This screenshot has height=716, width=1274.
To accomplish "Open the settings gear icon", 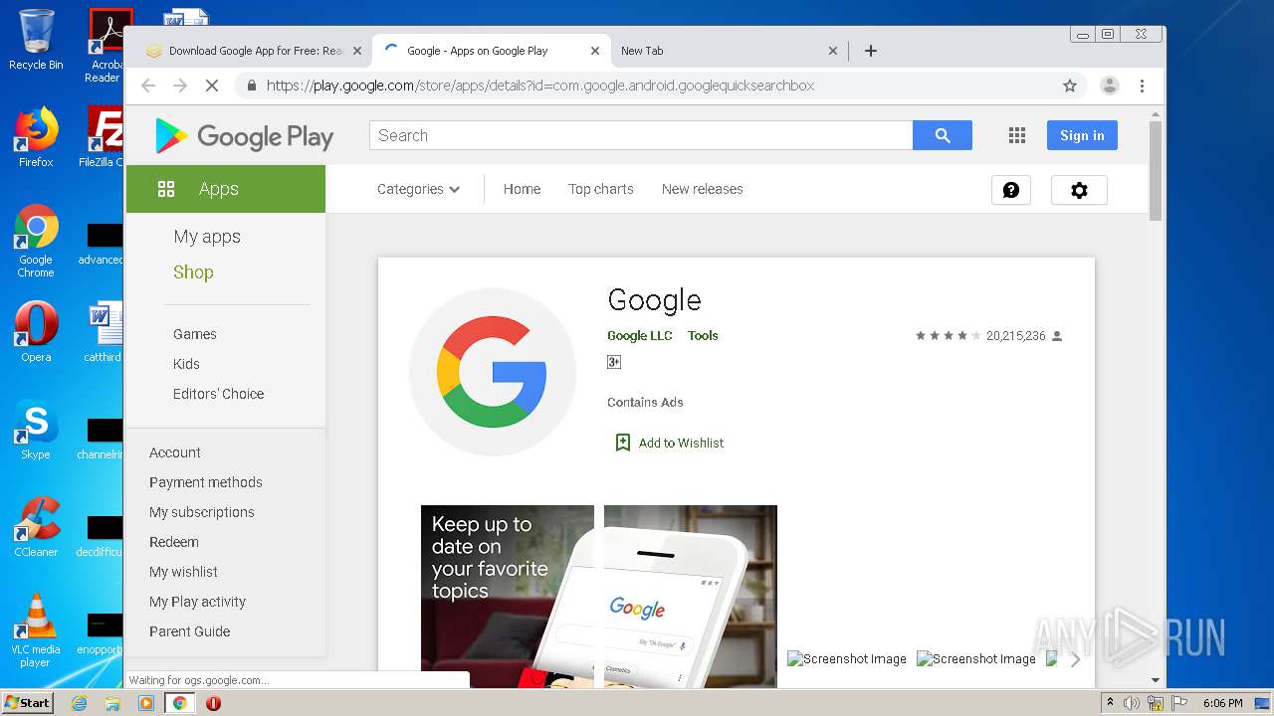I will tap(1079, 190).
